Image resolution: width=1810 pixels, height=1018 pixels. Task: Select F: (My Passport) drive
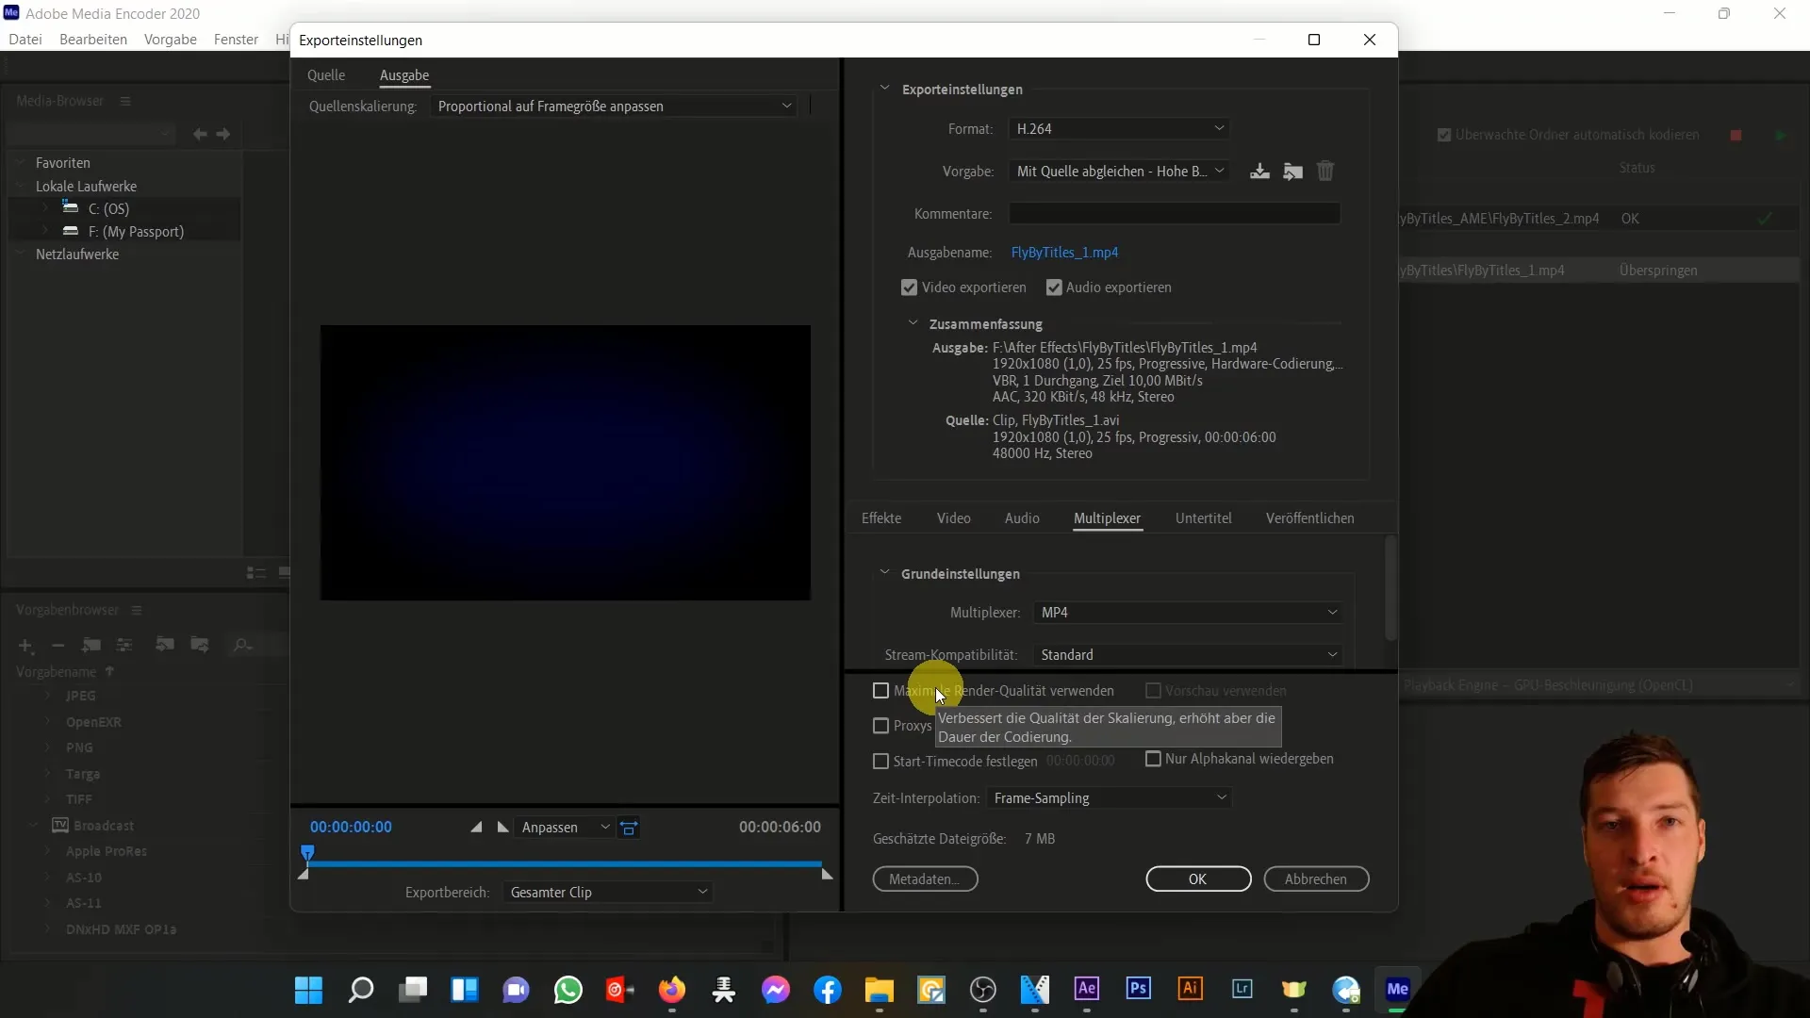[136, 232]
